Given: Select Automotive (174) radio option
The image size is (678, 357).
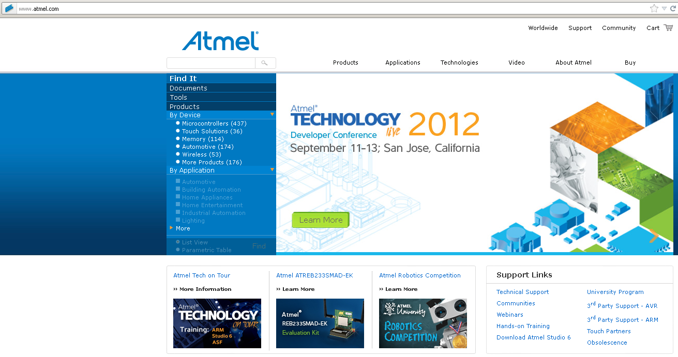Looking at the screenshot, I should pos(178,146).
